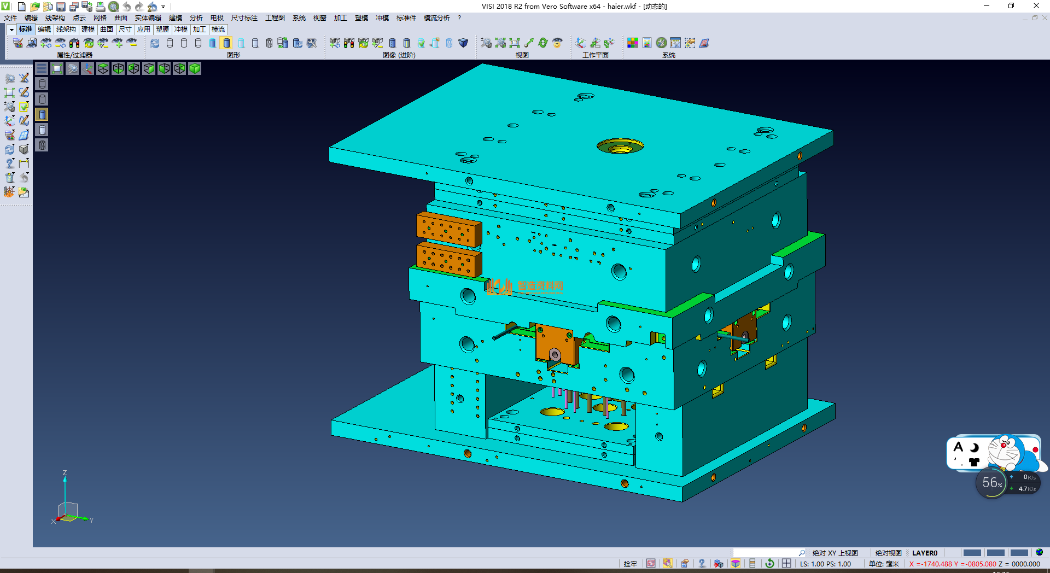The image size is (1050, 573).
Task: Click the LAYER0 label in status bar
Action: [924, 553]
